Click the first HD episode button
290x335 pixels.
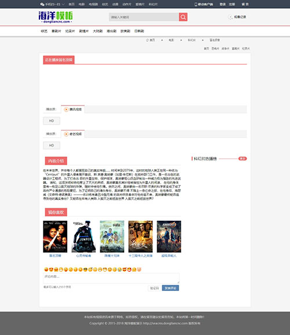(52, 121)
